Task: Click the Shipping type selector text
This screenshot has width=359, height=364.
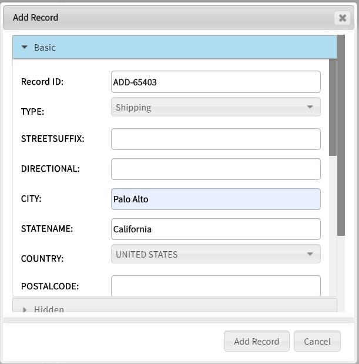Action: [134, 107]
